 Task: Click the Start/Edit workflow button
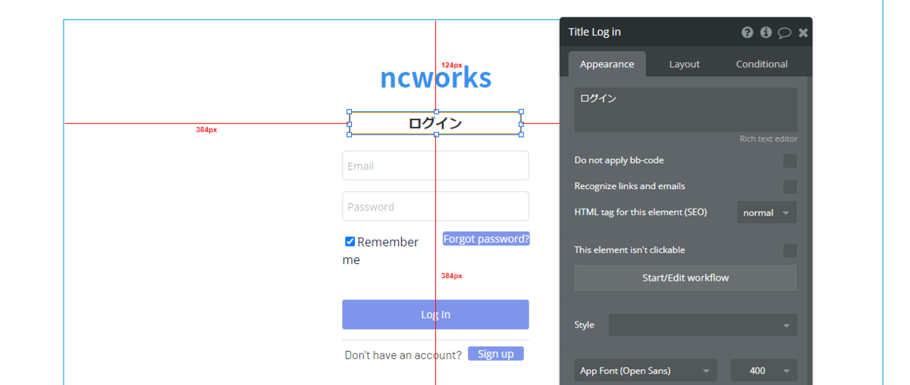(686, 278)
